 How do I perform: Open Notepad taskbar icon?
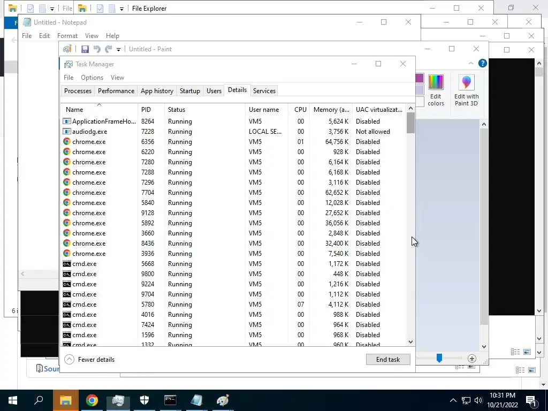coord(196,400)
